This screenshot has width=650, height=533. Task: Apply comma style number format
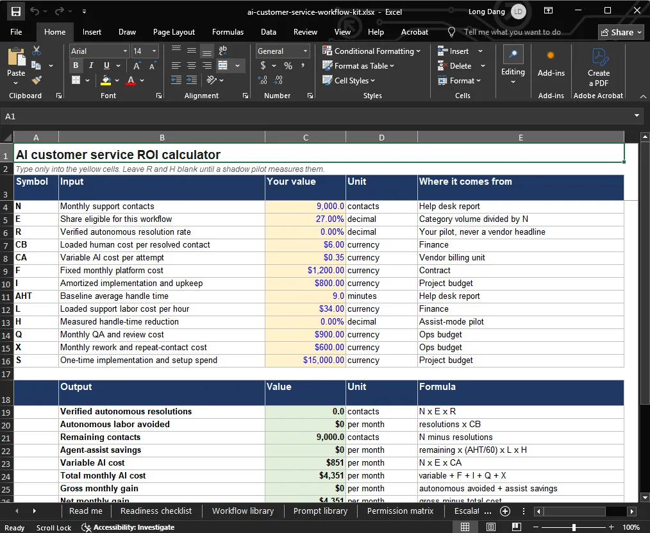pos(303,65)
